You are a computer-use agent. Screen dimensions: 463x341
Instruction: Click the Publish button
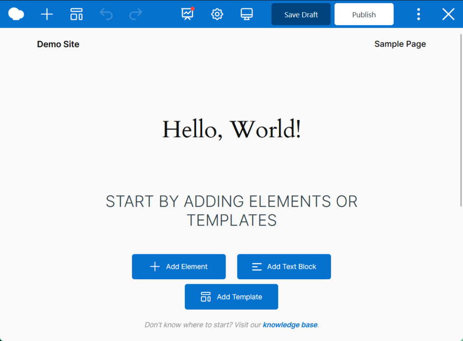click(364, 14)
